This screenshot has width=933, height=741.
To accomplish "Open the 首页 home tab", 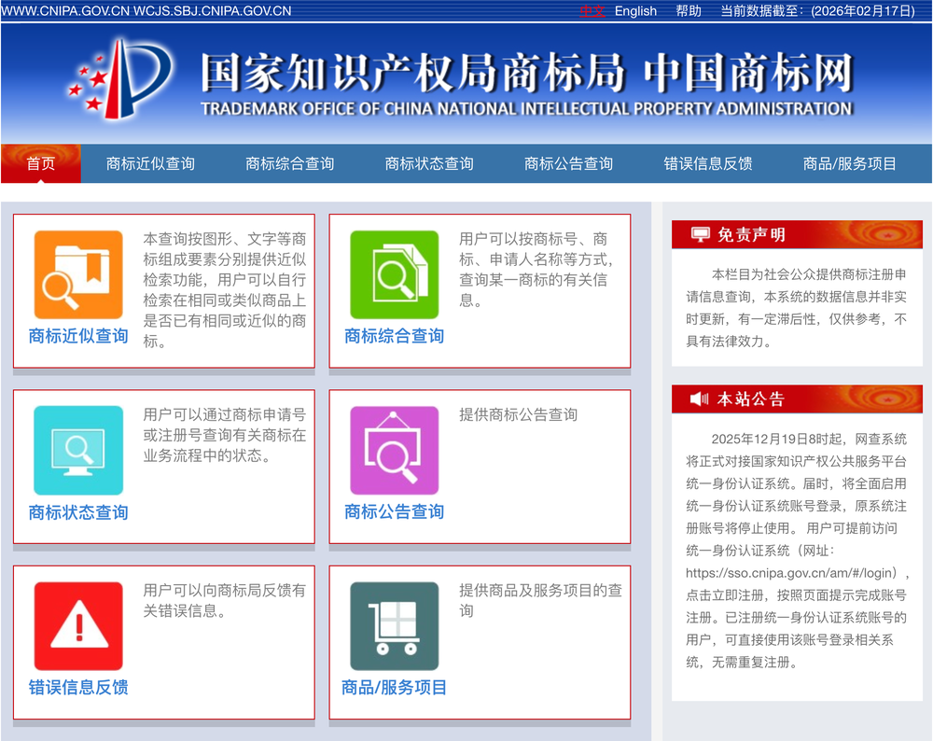I will coord(40,163).
